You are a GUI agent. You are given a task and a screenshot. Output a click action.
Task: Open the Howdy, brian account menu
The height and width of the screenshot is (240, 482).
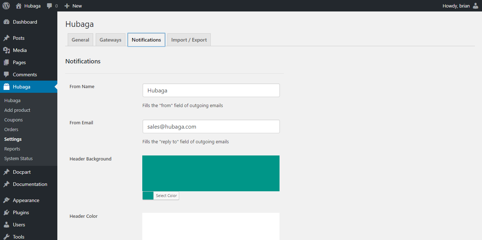tap(460, 6)
